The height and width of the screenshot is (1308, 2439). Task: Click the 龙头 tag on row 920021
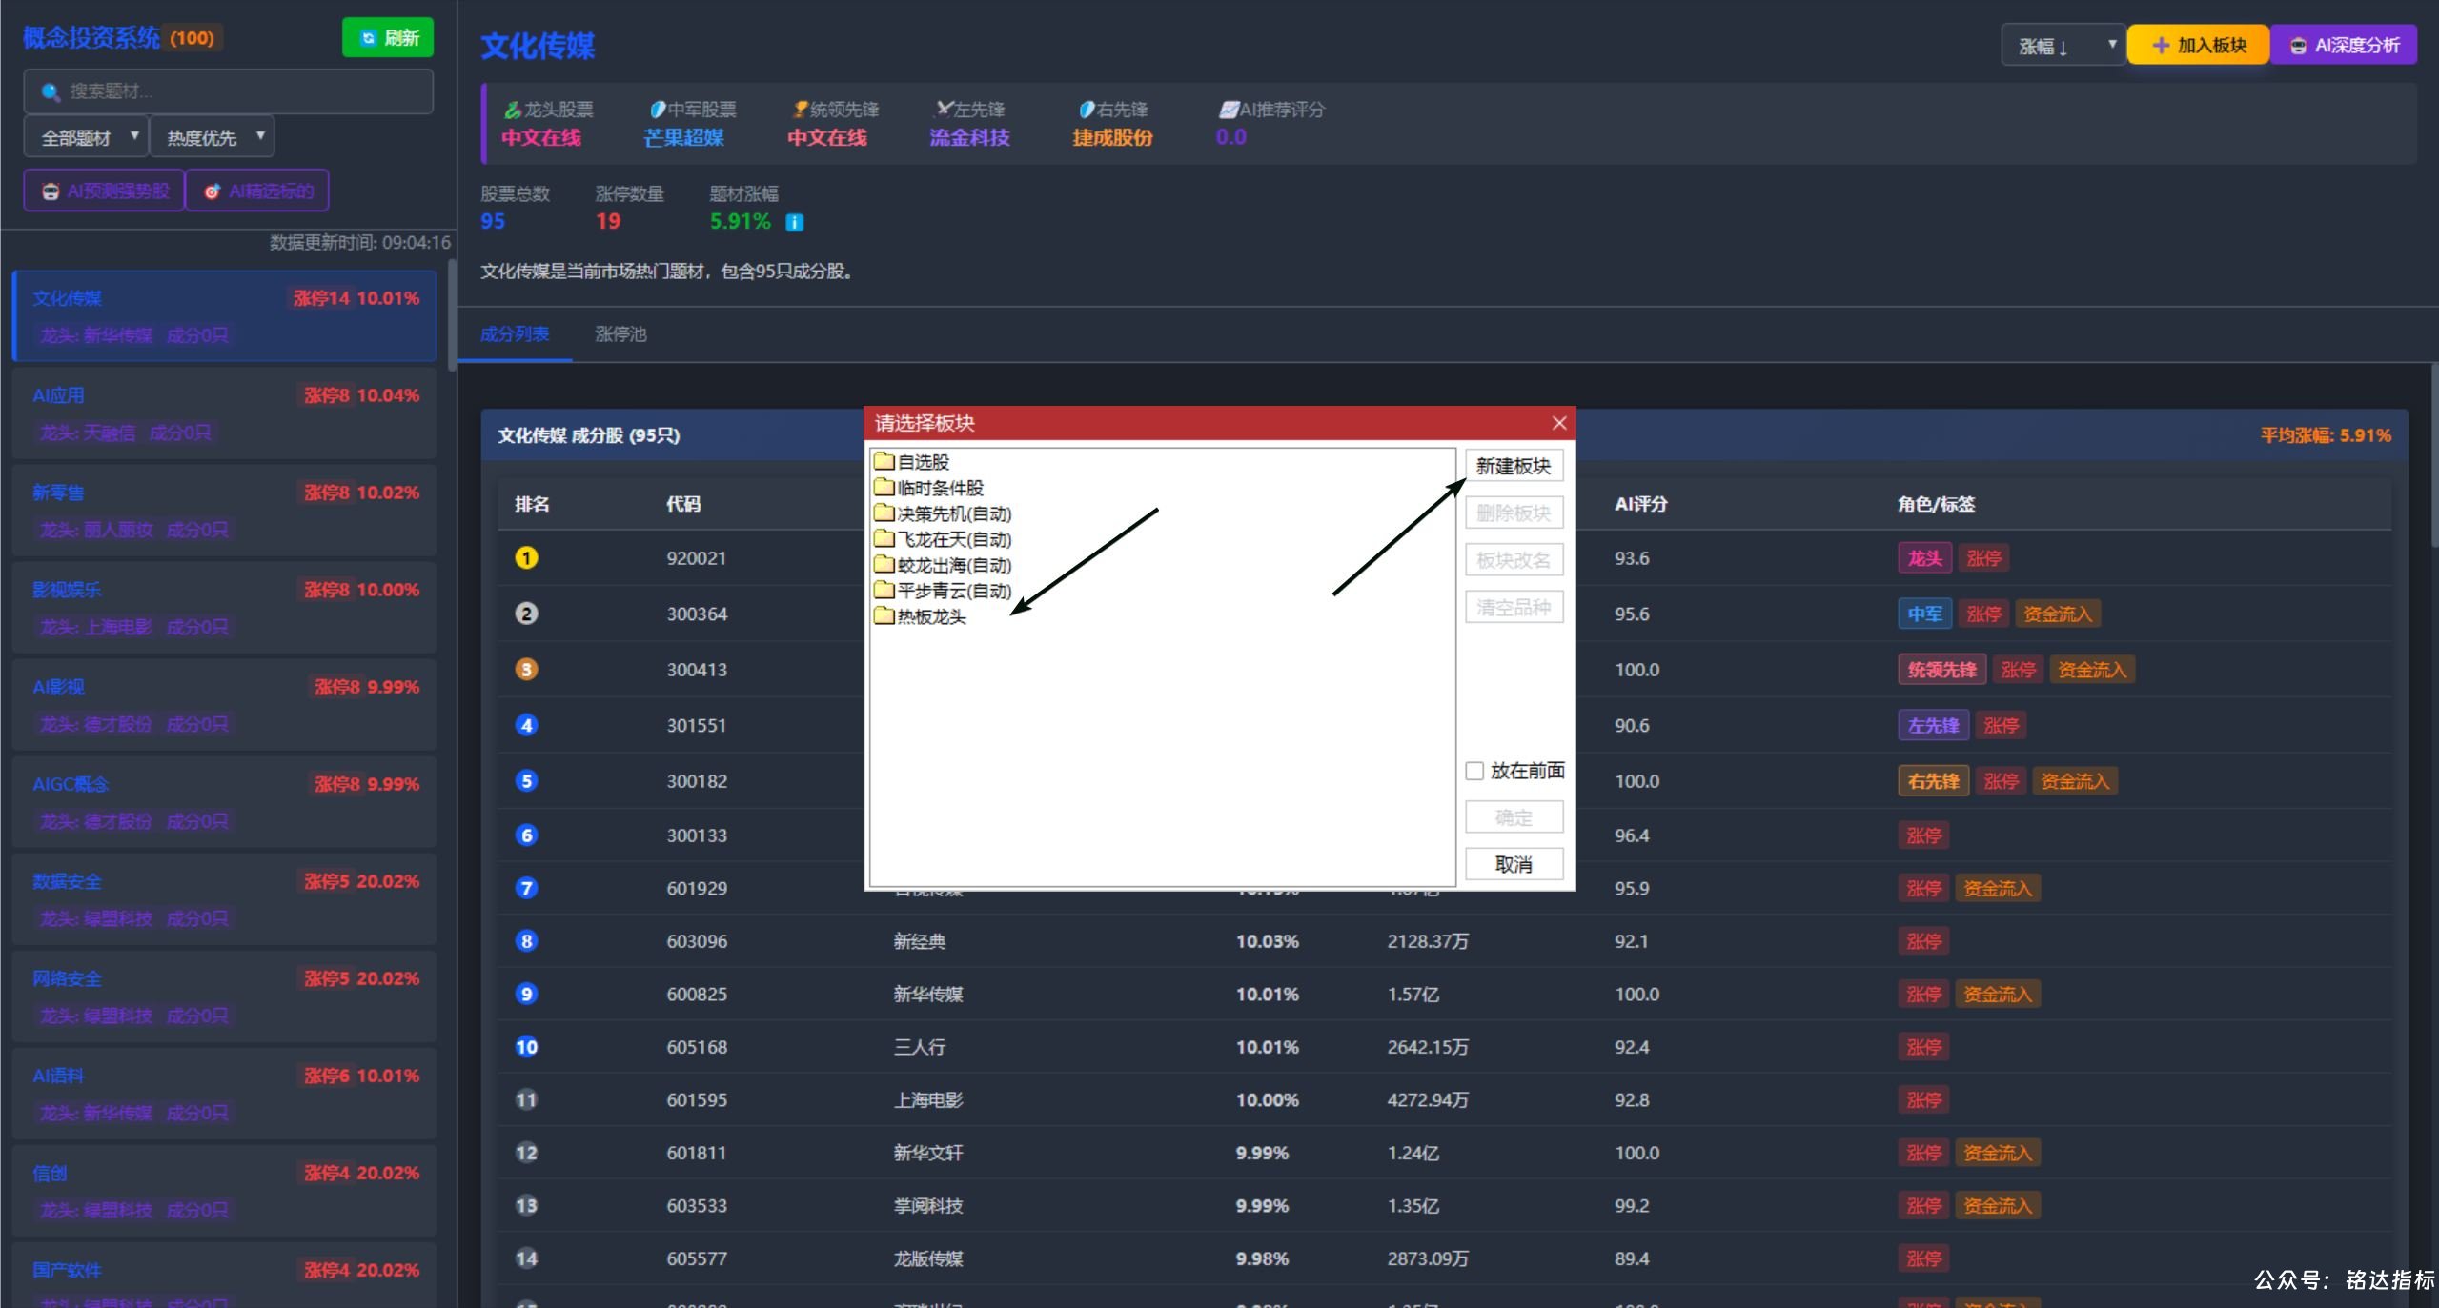tap(1924, 558)
